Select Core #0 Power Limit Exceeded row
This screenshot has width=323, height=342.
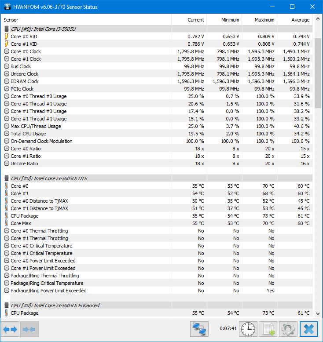(x=157, y=261)
